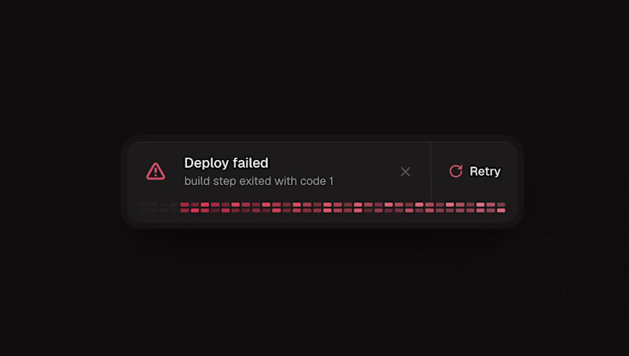
Task: Click the dark backdrop below the notification
Action: point(314,292)
